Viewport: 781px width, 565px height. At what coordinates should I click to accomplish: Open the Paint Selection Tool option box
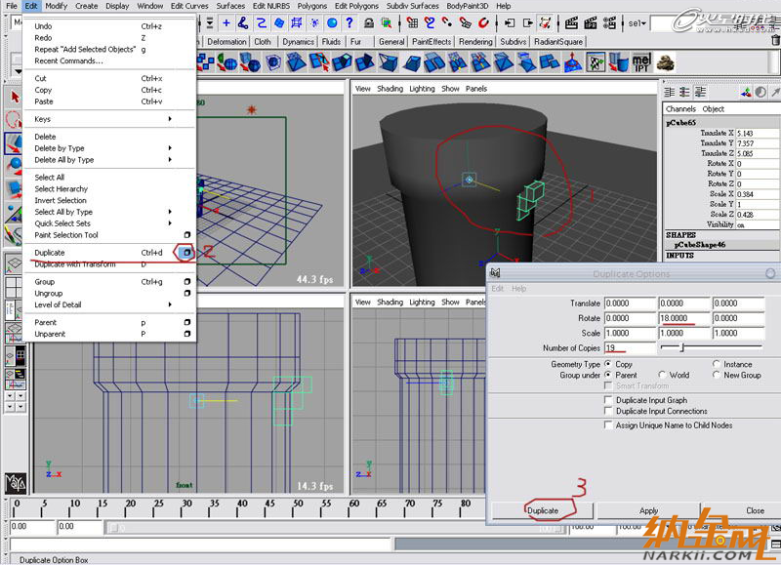point(186,235)
